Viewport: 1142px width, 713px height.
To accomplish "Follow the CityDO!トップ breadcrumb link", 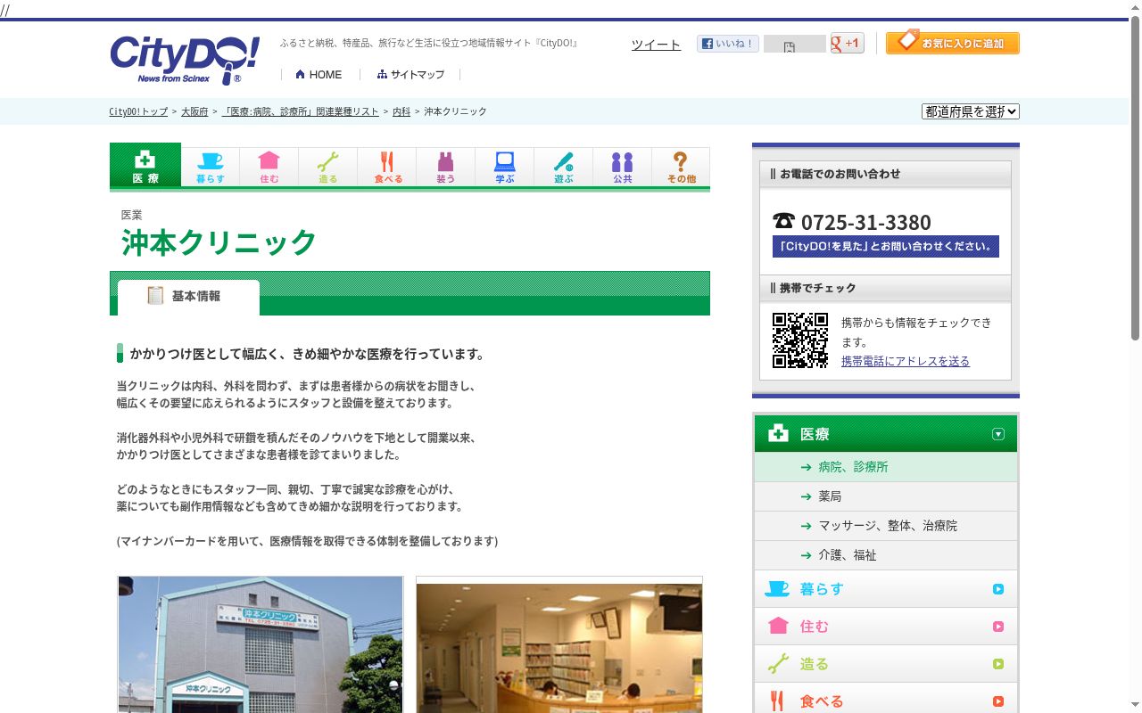I will click(x=138, y=111).
